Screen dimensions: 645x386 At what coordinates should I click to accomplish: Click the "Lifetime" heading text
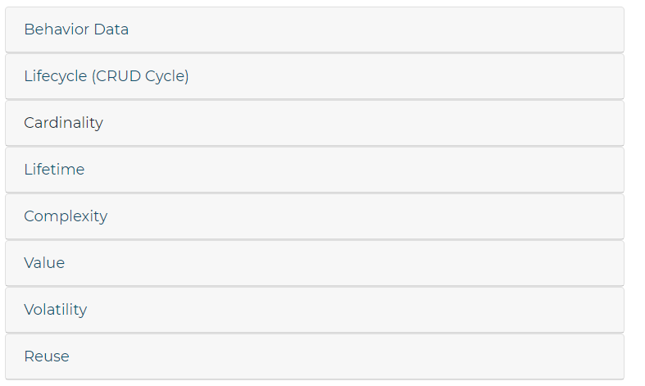click(x=54, y=170)
